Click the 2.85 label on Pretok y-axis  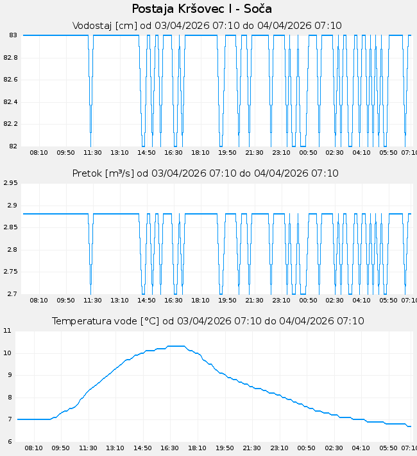click(10, 227)
